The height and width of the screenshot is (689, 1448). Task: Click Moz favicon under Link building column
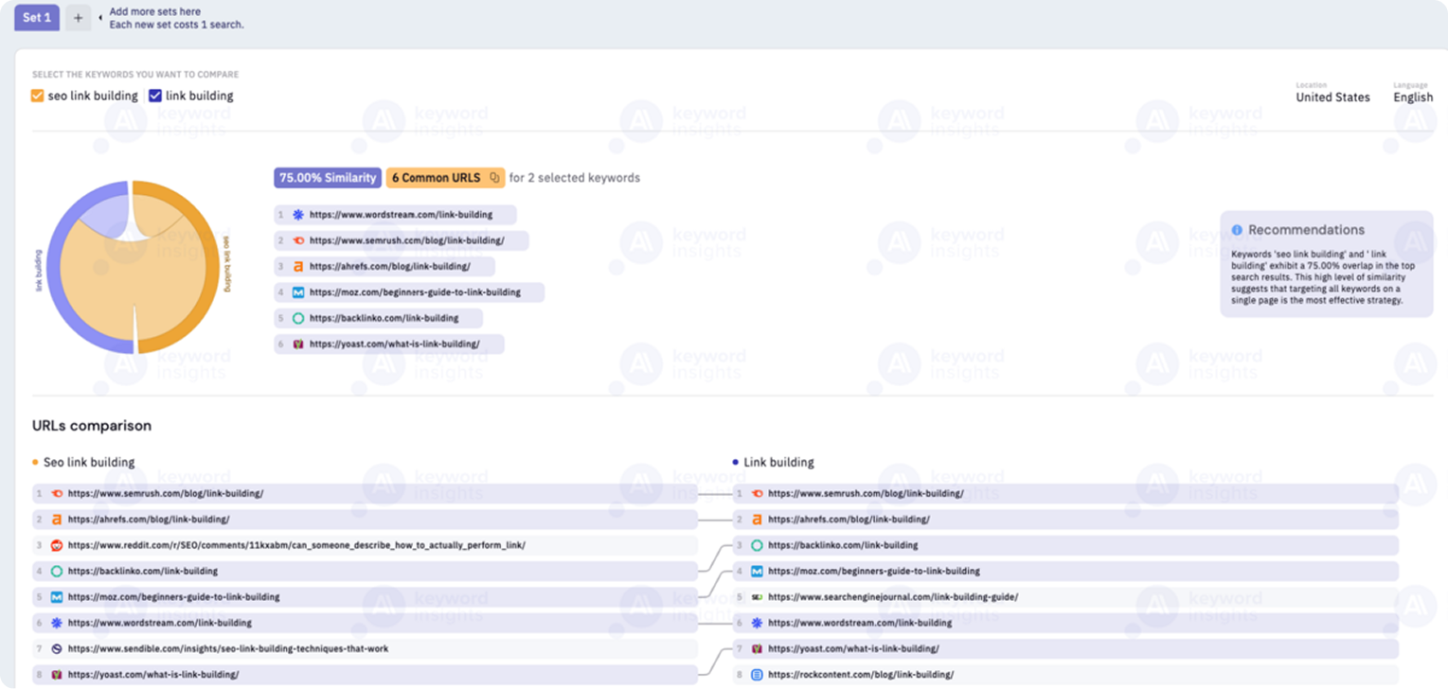tap(757, 571)
